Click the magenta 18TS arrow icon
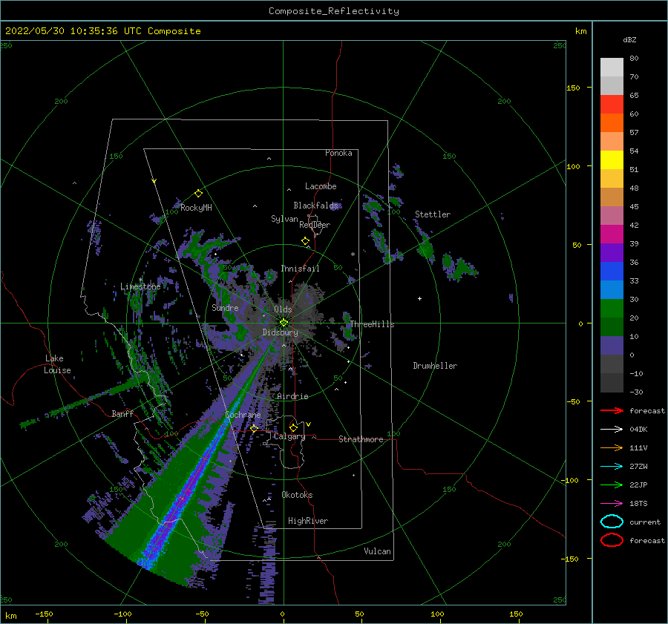 [612, 504]
